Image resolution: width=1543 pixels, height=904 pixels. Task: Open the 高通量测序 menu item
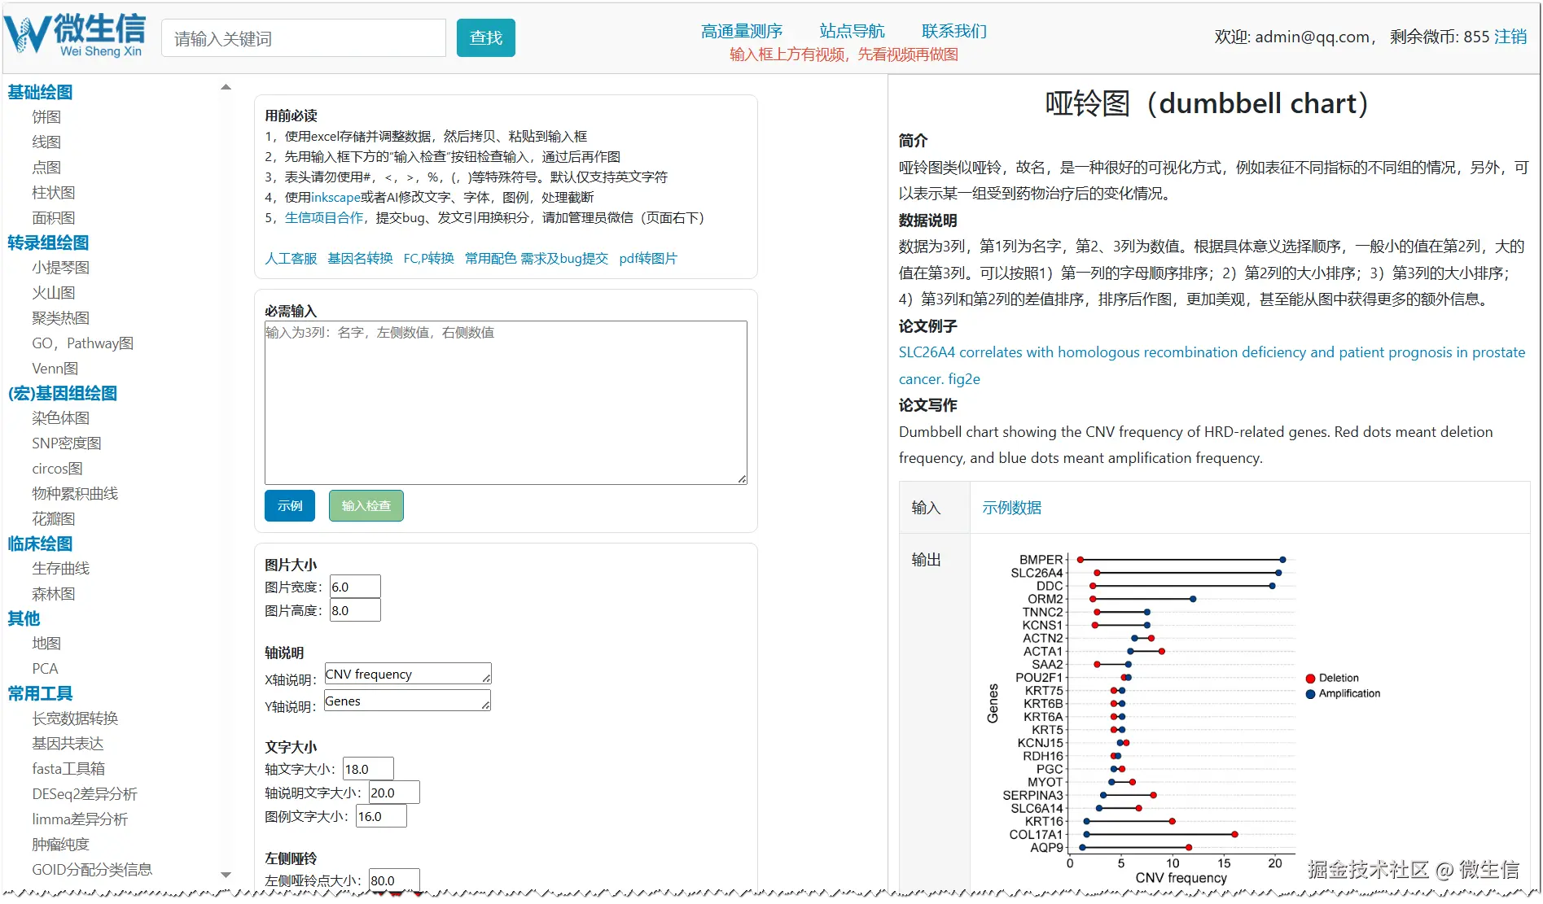pos(741,31)
